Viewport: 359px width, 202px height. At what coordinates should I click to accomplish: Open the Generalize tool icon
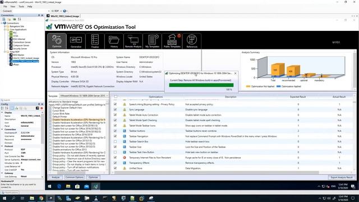coord(76,41)
